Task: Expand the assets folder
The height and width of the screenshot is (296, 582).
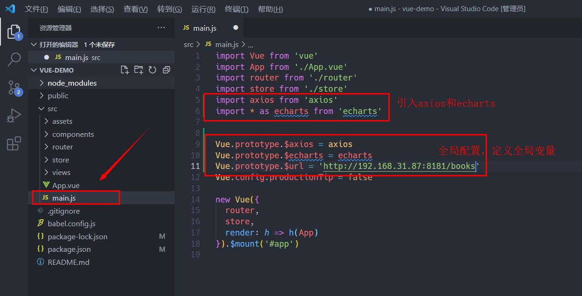Action: (x=102, y=121)
